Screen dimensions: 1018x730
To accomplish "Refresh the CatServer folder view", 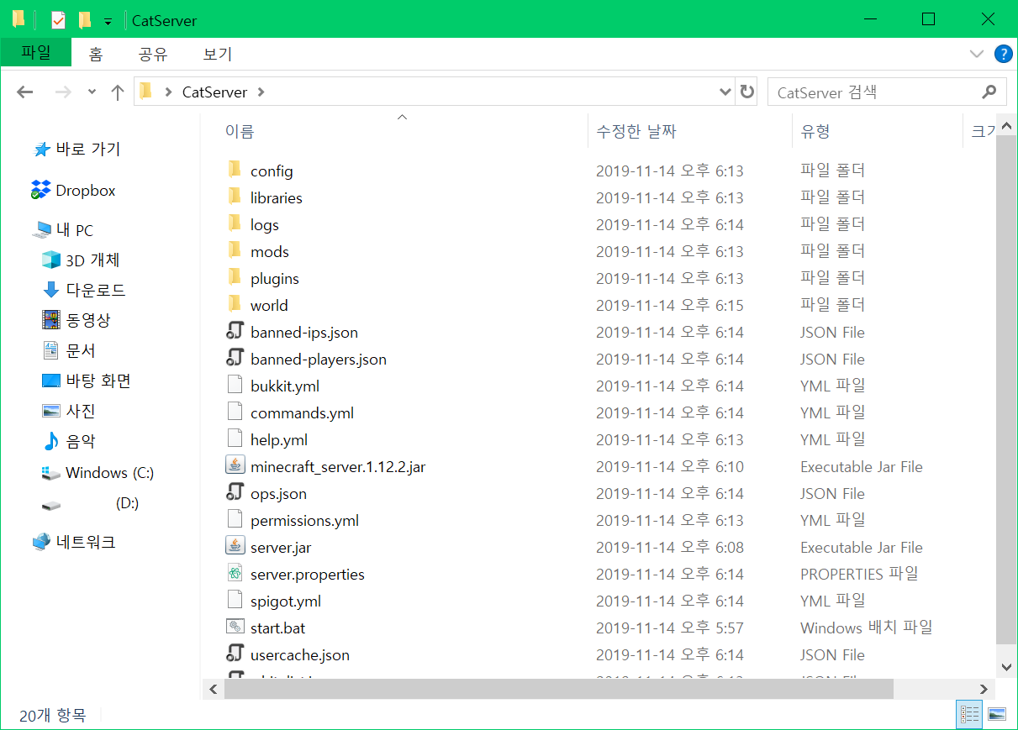I will [746, 92].
